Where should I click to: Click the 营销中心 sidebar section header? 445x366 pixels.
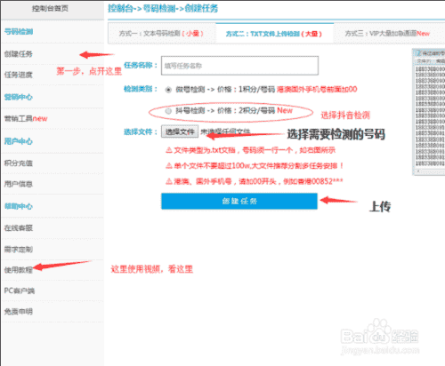[19, 97]
